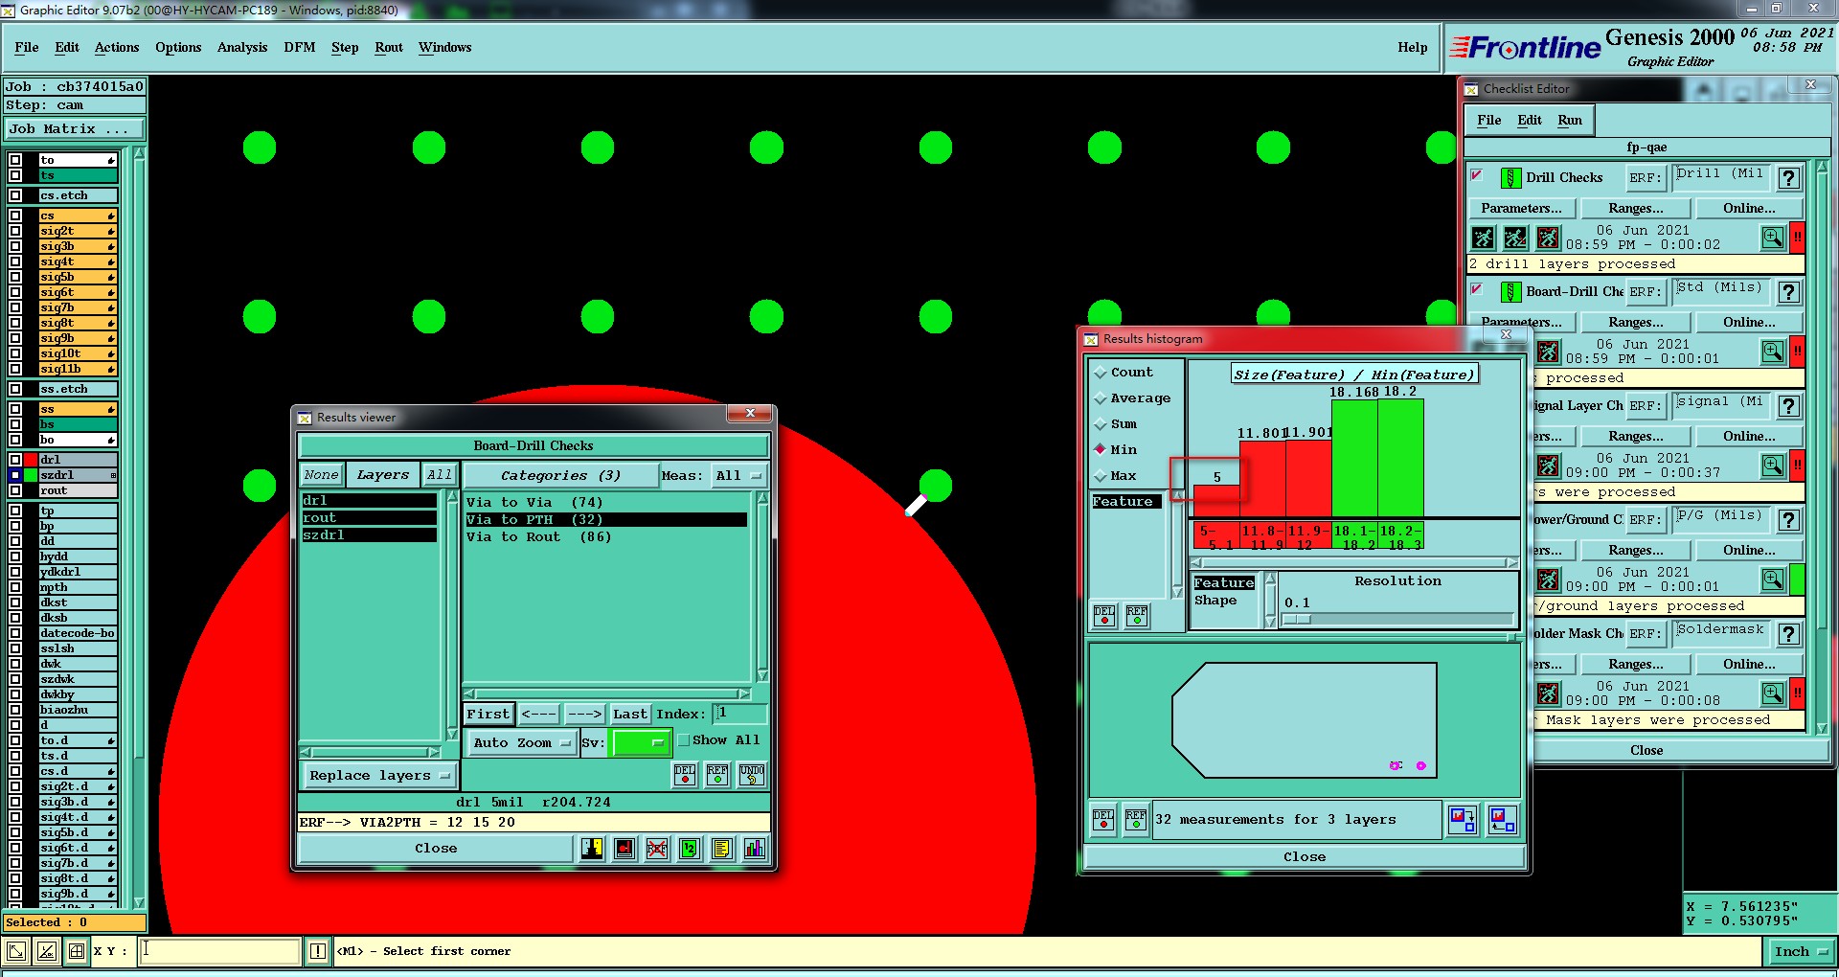Click the first icon left of X Y field
Viewport: 1839px width, 977px height.
16,951
